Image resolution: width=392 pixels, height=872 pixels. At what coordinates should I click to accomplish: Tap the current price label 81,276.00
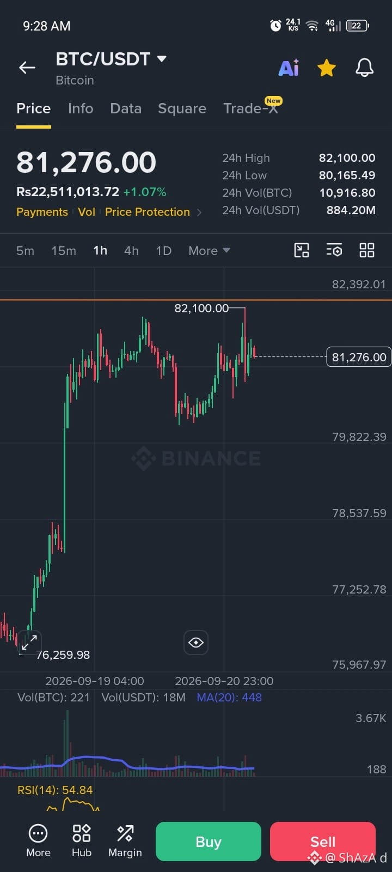tap(359, 358)
